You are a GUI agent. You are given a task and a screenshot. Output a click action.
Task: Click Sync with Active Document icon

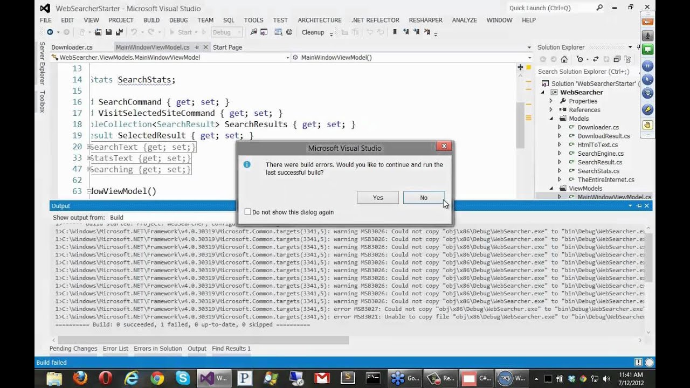(596, 59)
